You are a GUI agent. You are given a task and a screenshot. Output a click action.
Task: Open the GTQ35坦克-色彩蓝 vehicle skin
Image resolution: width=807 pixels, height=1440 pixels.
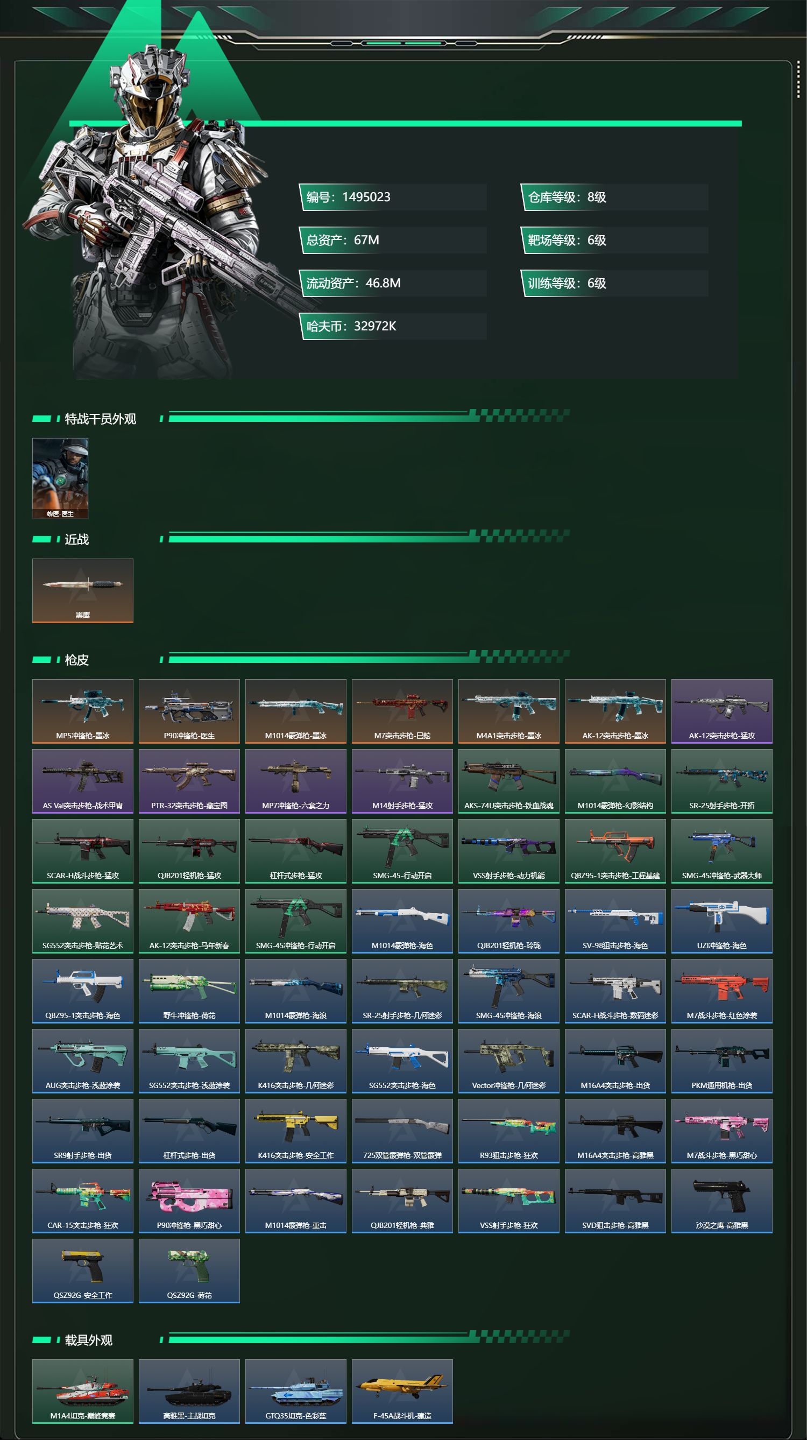[296, 1391]
